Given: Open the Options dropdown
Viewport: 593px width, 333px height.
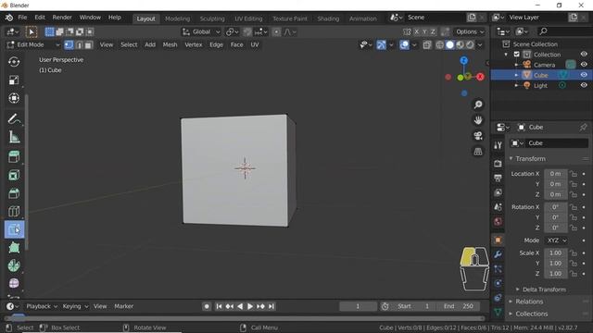Looking at the screenshot, I should pyautogui.click(x=470, y=32).
